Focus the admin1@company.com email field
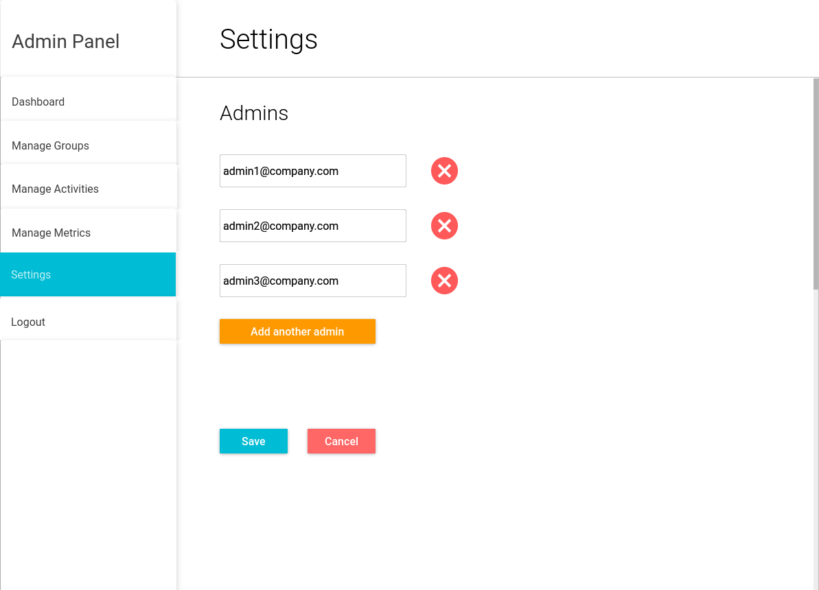The image size is (819, 590). [x=312, y=171]
